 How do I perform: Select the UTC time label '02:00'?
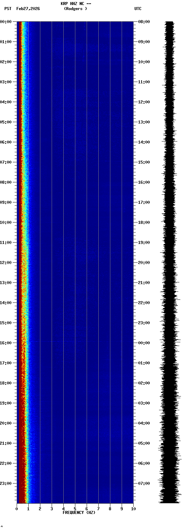[144, 383]
